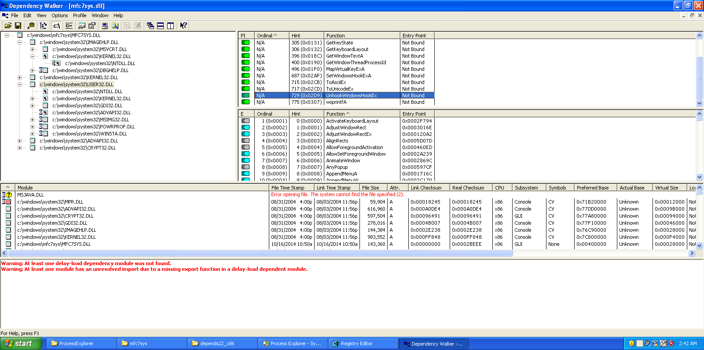
Task: Sort modules by Subsystem column header
Action: 529,188
